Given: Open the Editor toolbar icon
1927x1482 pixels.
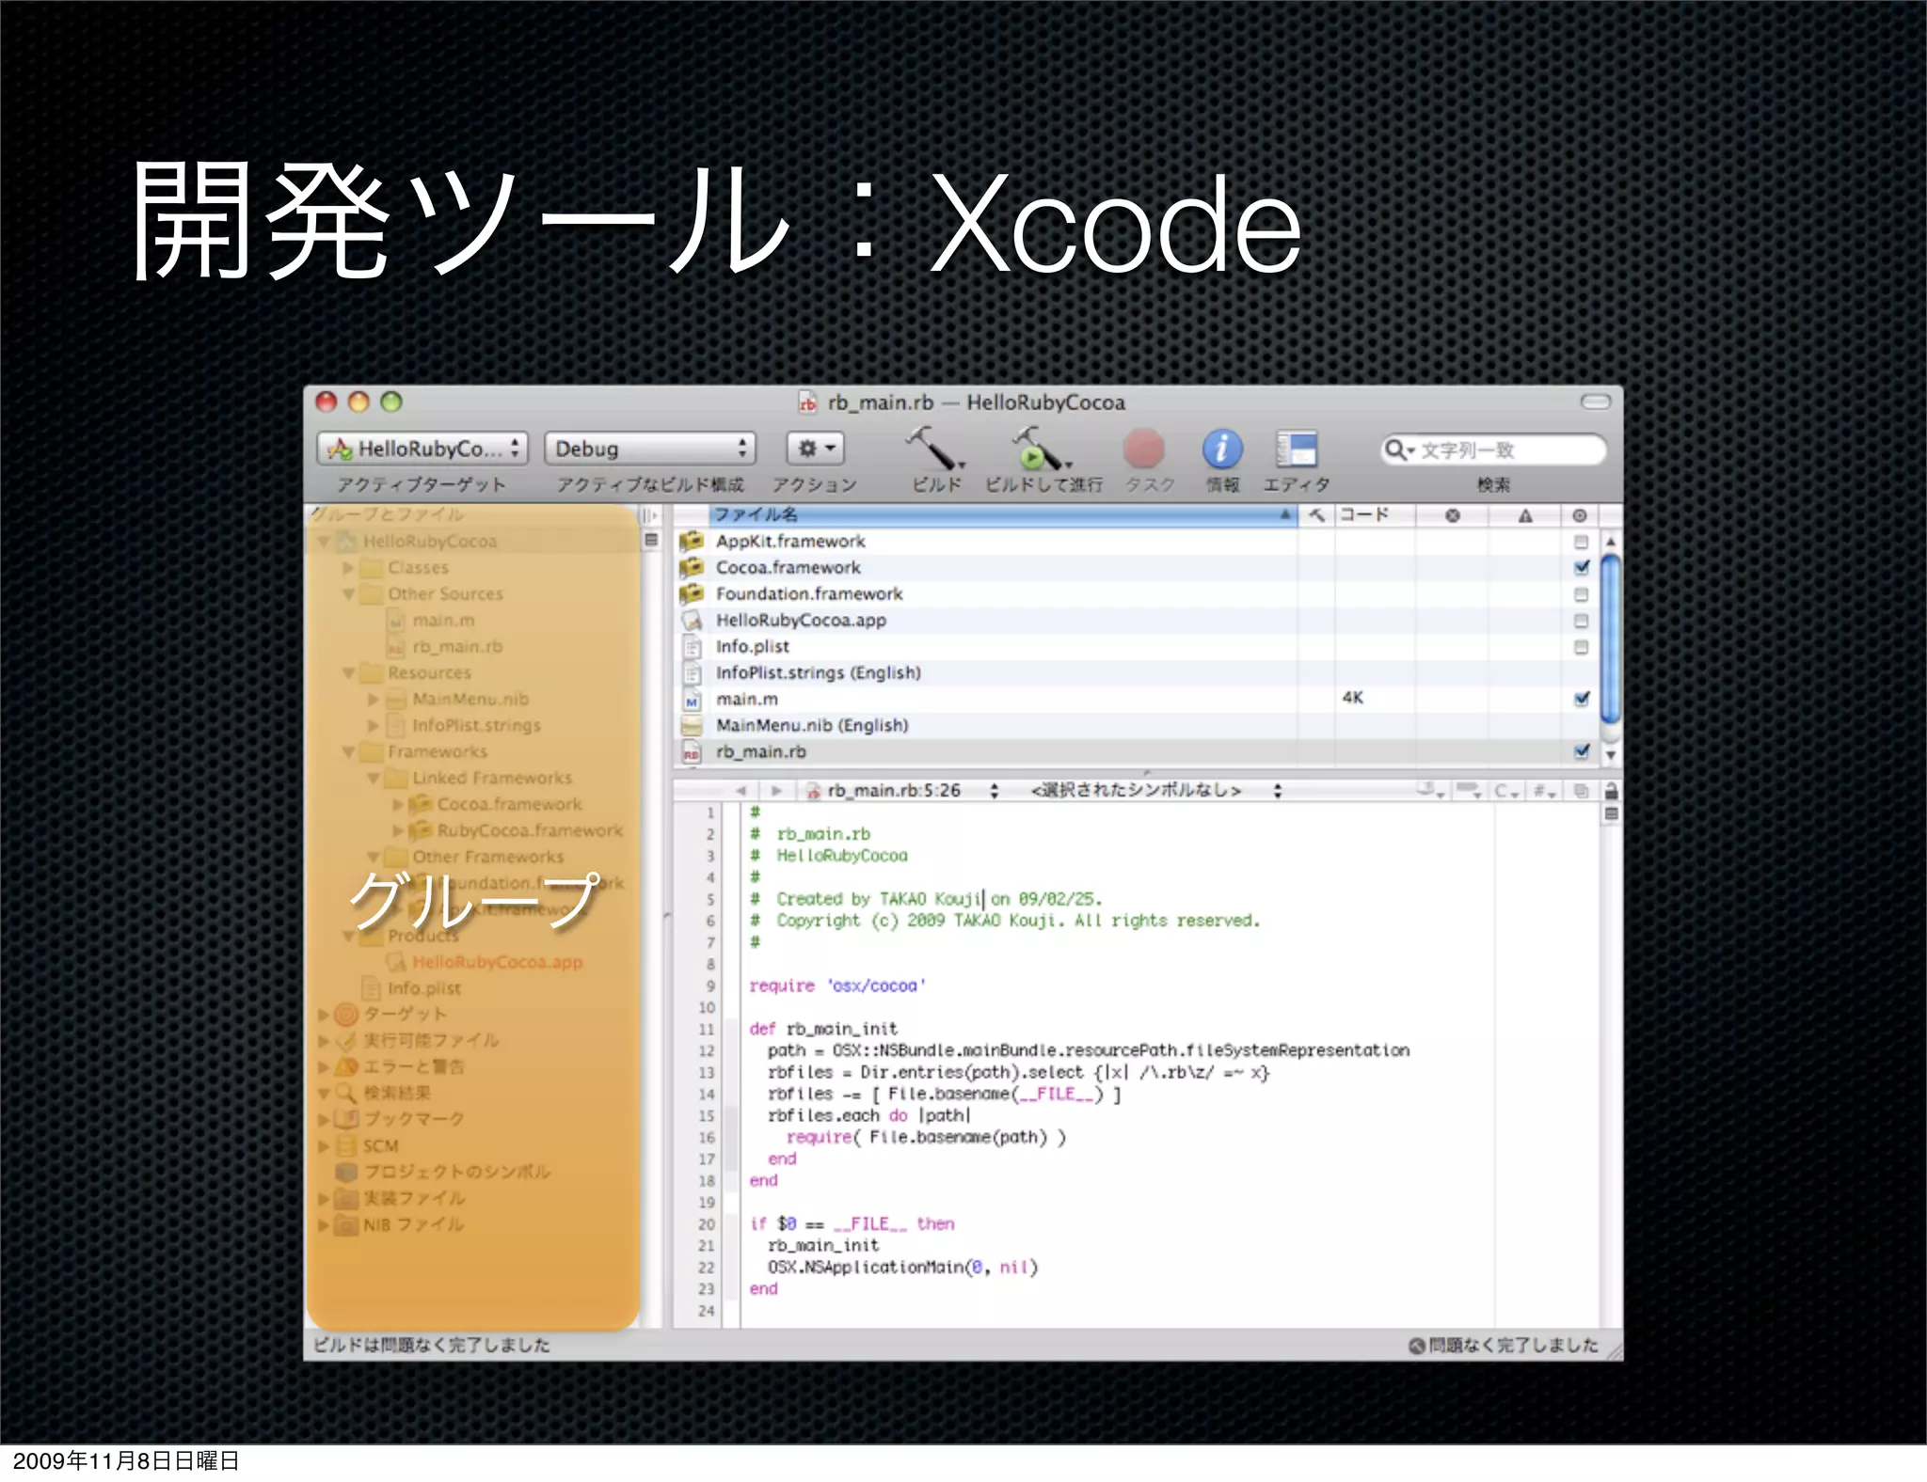Looking at the screenshot, I should pos(1297,449).
